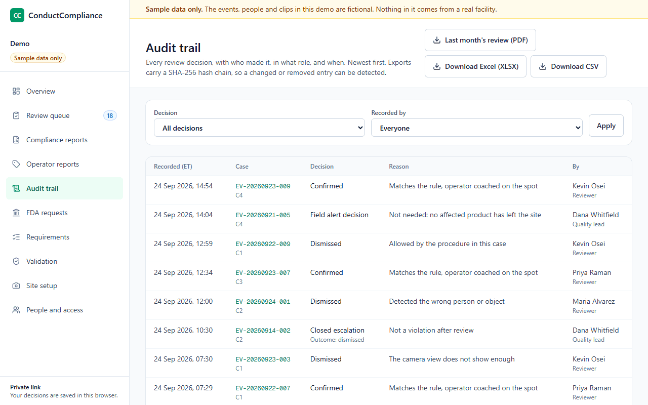Image resolution: width=648 pixels, height=405 pixels.
Task: Open case EV-20260923-009
Action: pyautogui.click(x=263, y=186)
